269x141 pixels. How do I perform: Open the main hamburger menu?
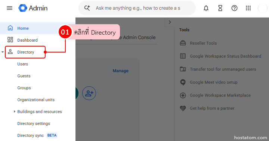tap(9, 8)
